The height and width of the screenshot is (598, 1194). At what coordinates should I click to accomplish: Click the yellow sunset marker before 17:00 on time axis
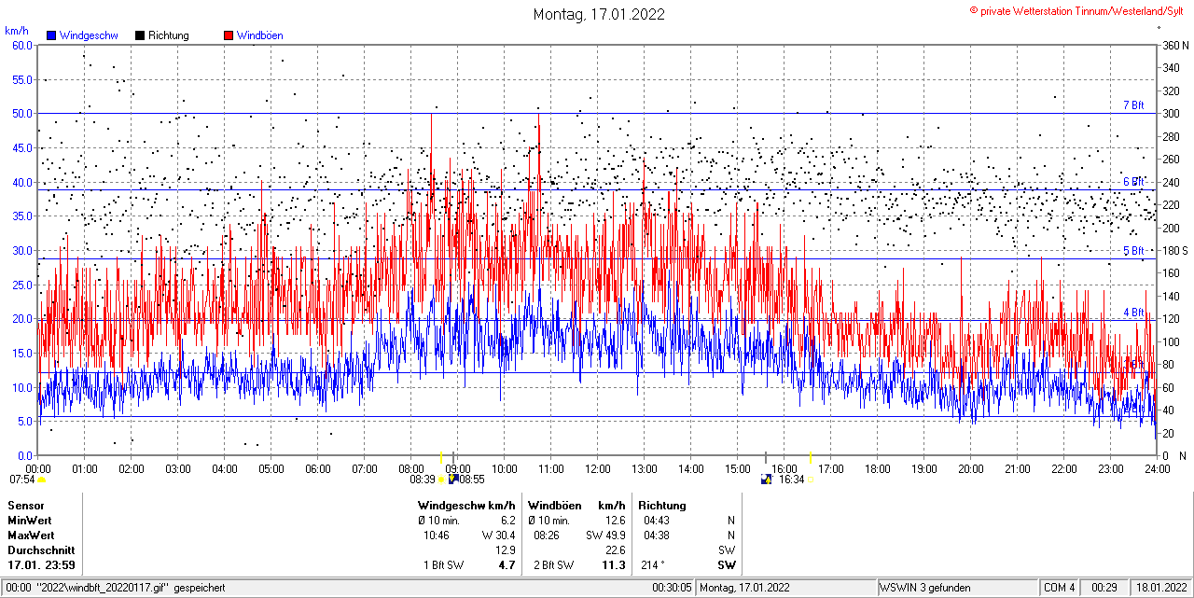click(x=810, y=457)
